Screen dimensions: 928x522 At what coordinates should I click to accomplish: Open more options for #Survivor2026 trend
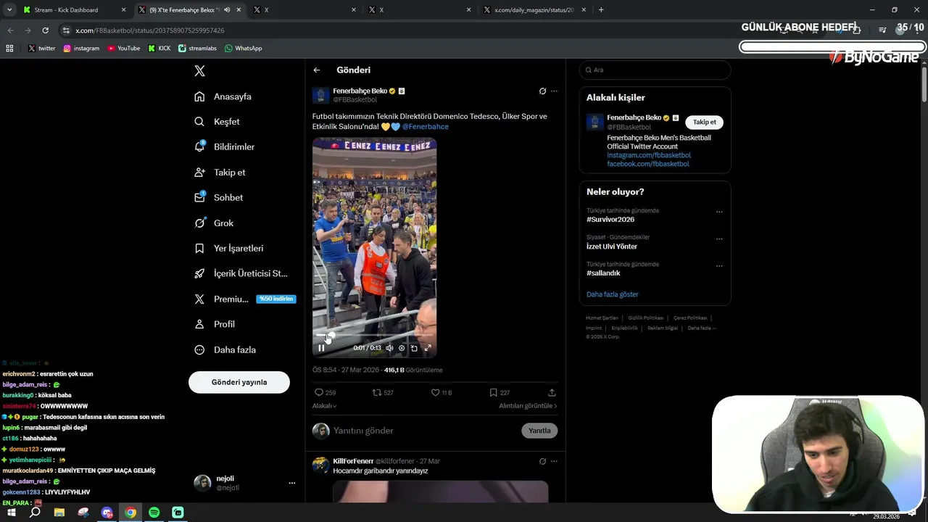point(719,212)
